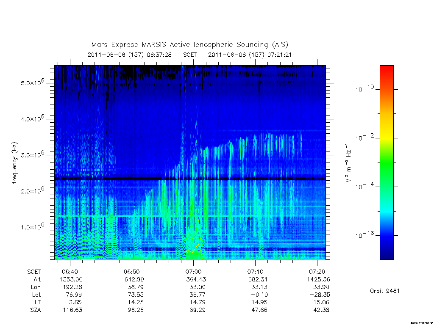Image resolution: width=434 pixels, height=325 pixels.
Task: Click the 'Orbit 9481' label
Action: (385, 291)
